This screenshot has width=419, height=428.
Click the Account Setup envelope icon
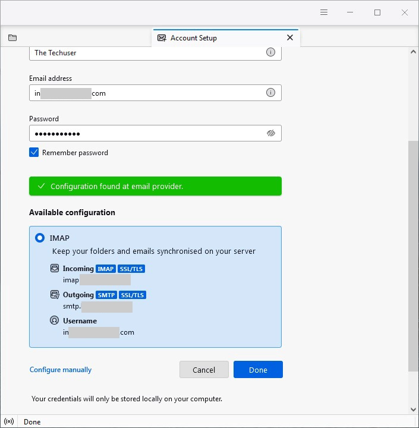tap(162, 38)
